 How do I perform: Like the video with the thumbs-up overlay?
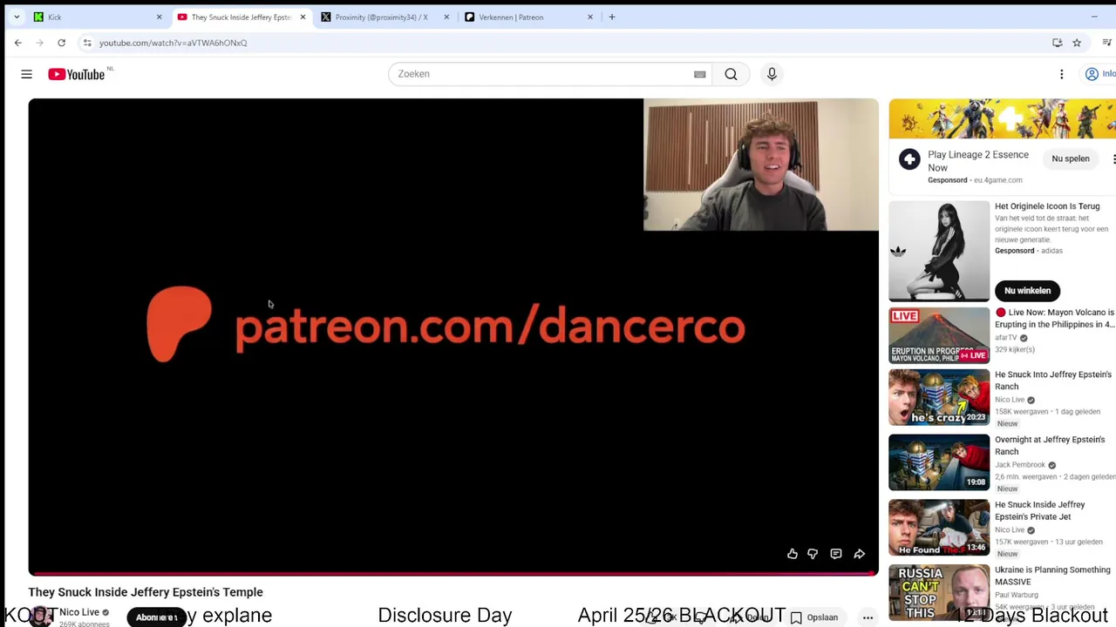tap(793, 554)
